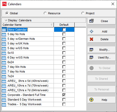Viewport: 117px width, 112px height.
Task: Check Default box for 6x24
Action: tap(64, 62)
